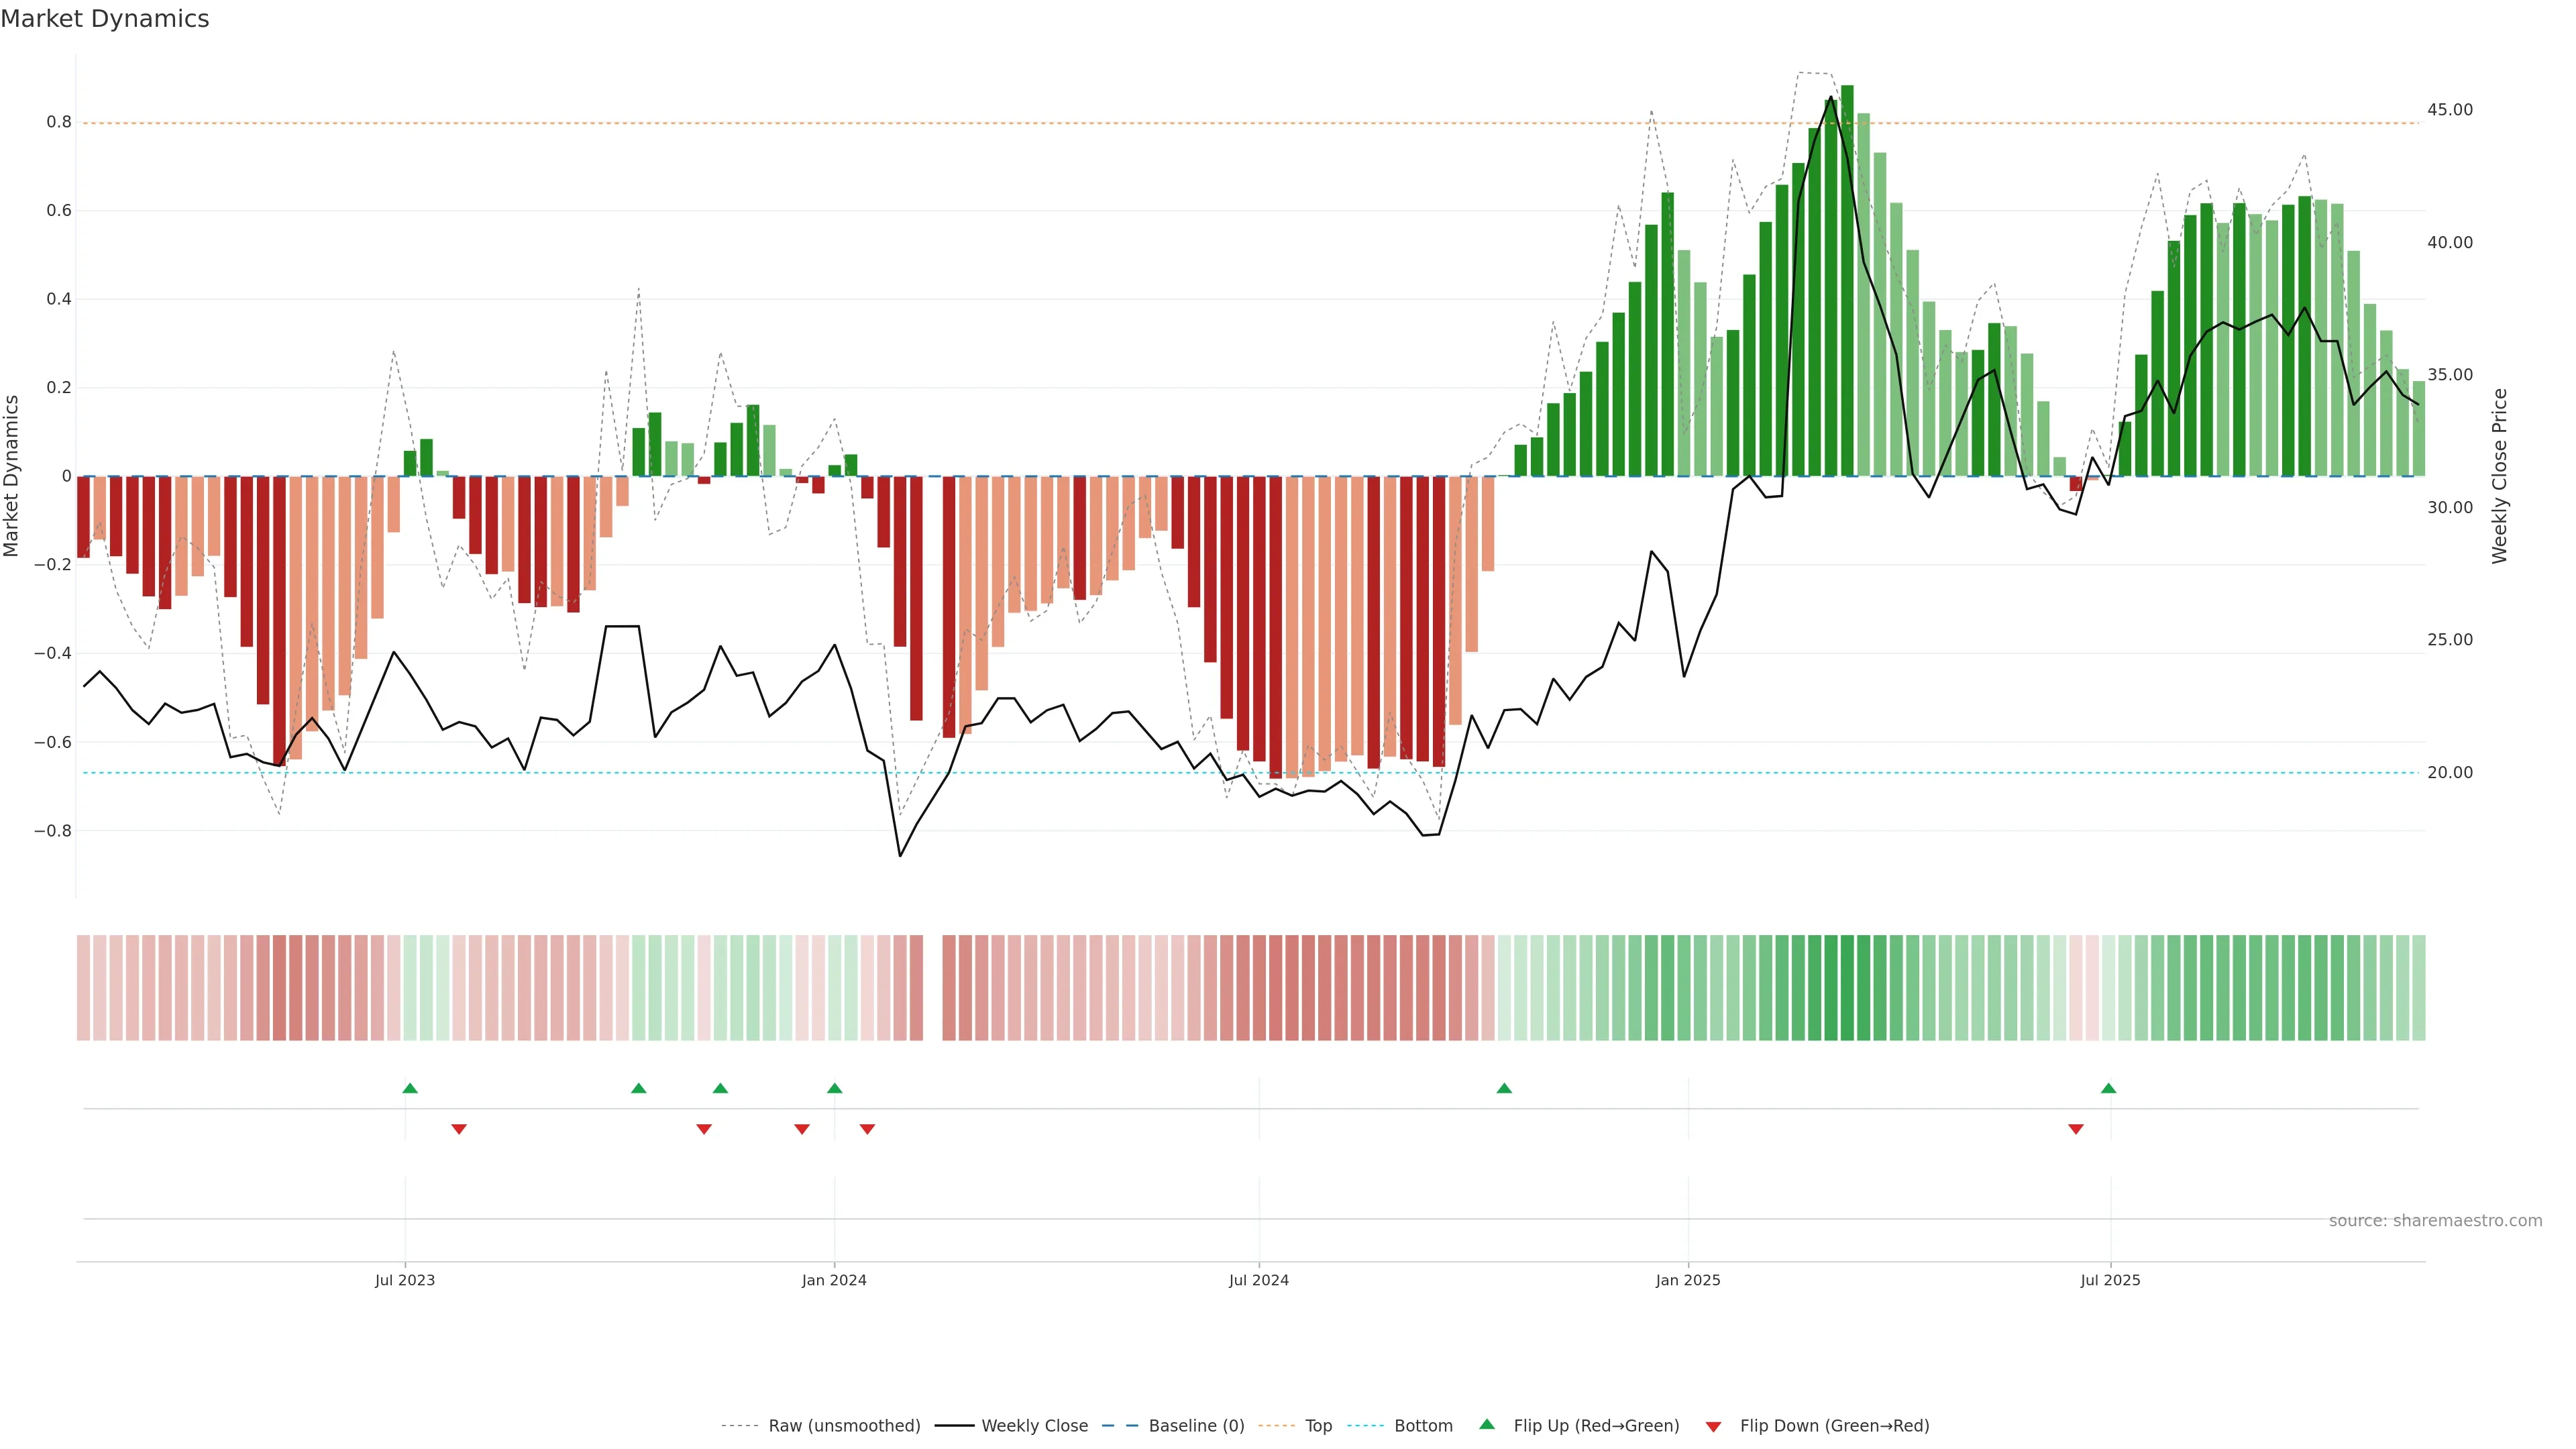
Task: Toggle the Baseline (0) legend entry
Action: click(x=1196, y=1426)
